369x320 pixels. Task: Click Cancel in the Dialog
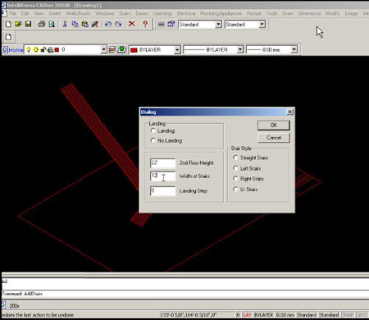point(274,138)
